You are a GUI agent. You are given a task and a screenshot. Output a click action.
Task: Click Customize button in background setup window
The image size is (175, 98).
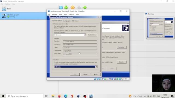[121, 47]
